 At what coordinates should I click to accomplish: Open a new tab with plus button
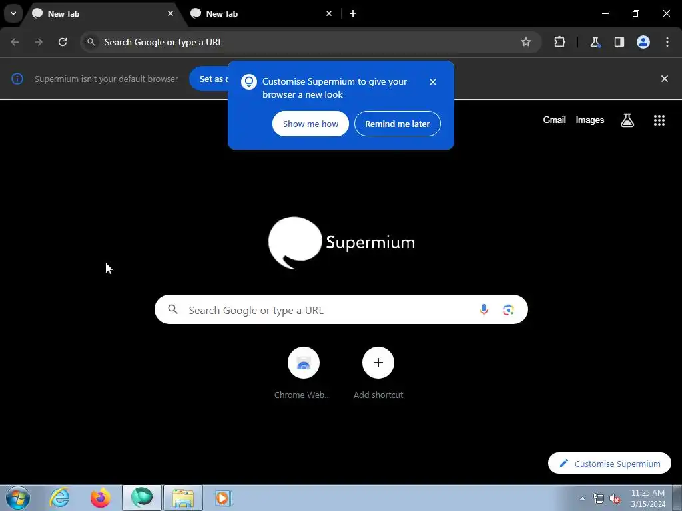tap(353, 13)
